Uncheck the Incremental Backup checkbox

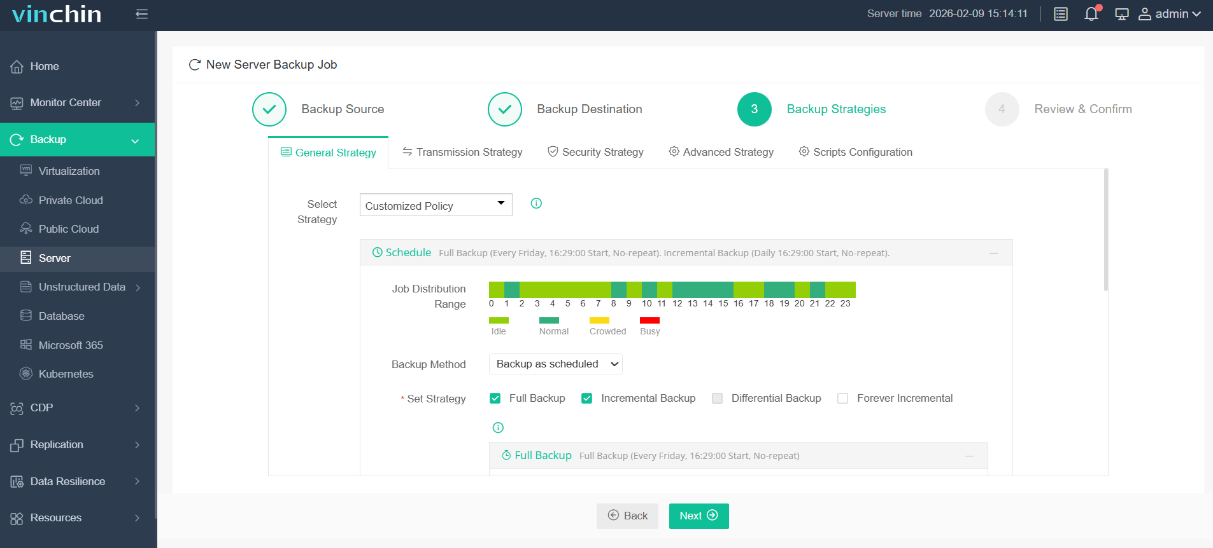point(586,399)
